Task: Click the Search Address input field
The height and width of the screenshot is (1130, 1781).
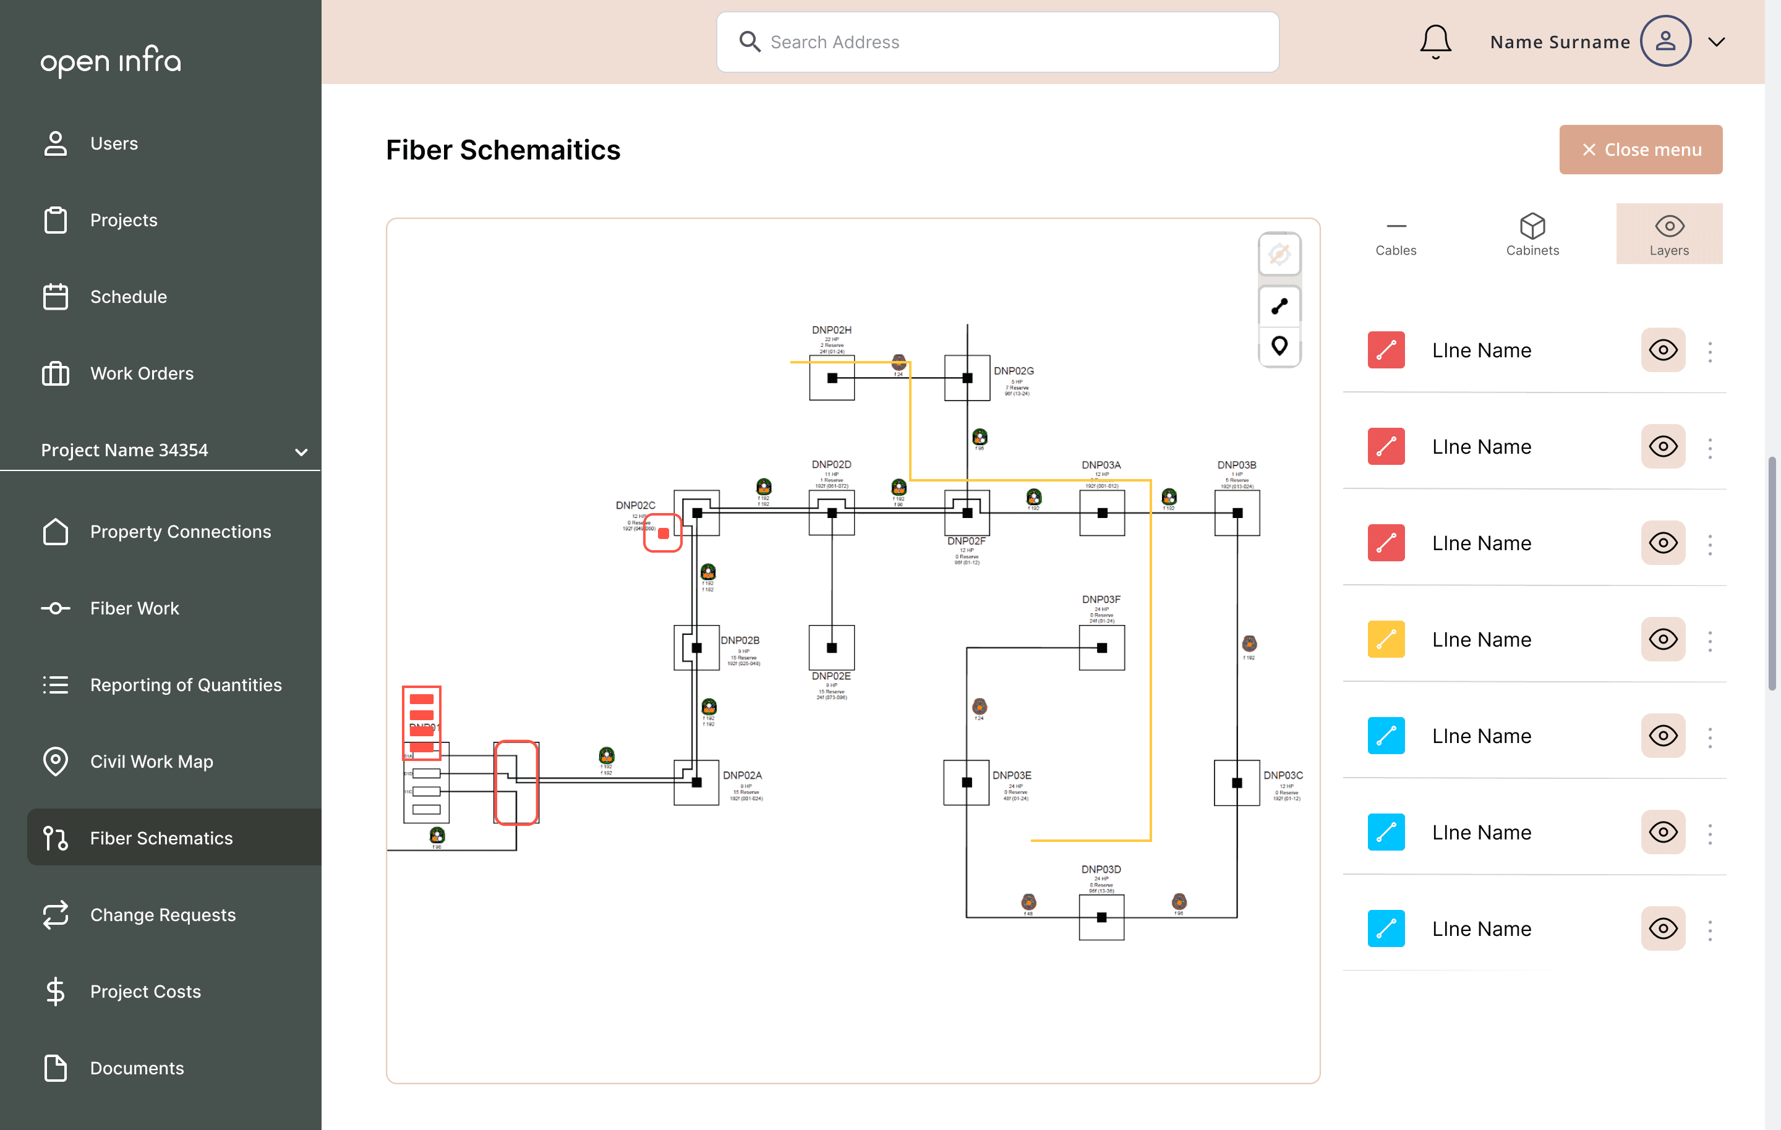Action: tap(997, 41)
